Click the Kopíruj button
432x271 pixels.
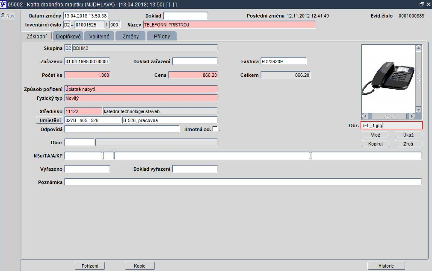point(376,144)
